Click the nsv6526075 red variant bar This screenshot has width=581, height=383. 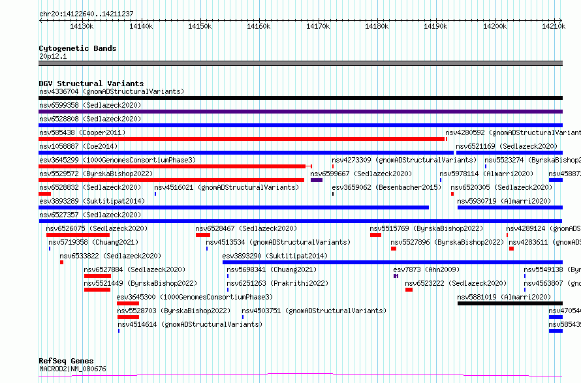click(x=78, y=235)
